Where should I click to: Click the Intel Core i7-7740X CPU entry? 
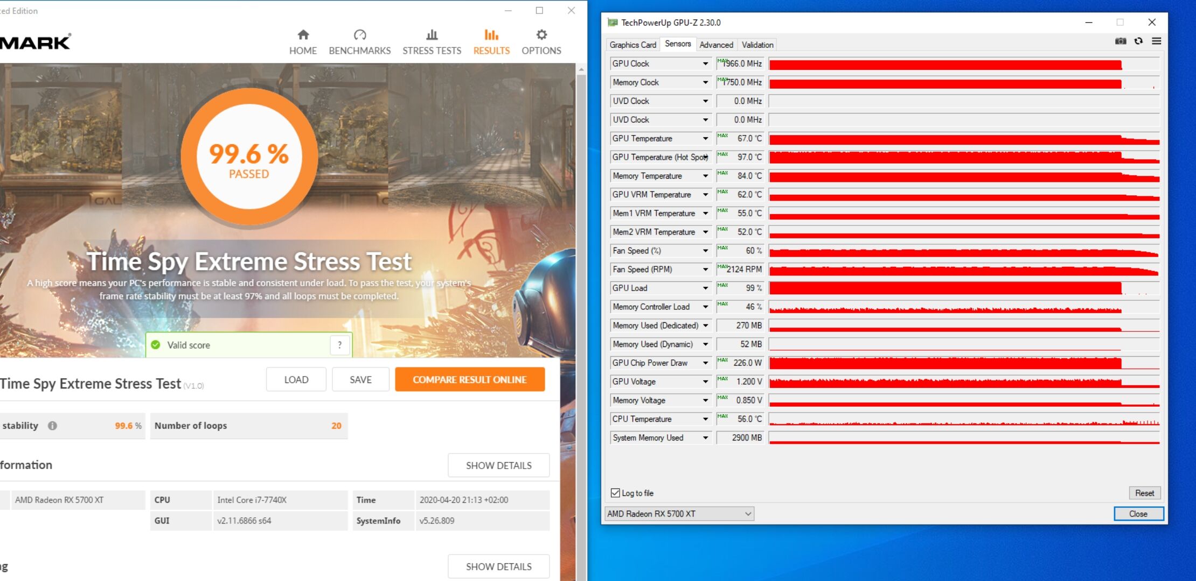(x=280, y=500)
